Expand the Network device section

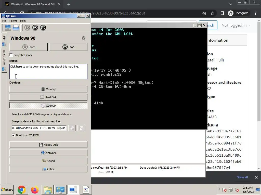pos(48,153)
